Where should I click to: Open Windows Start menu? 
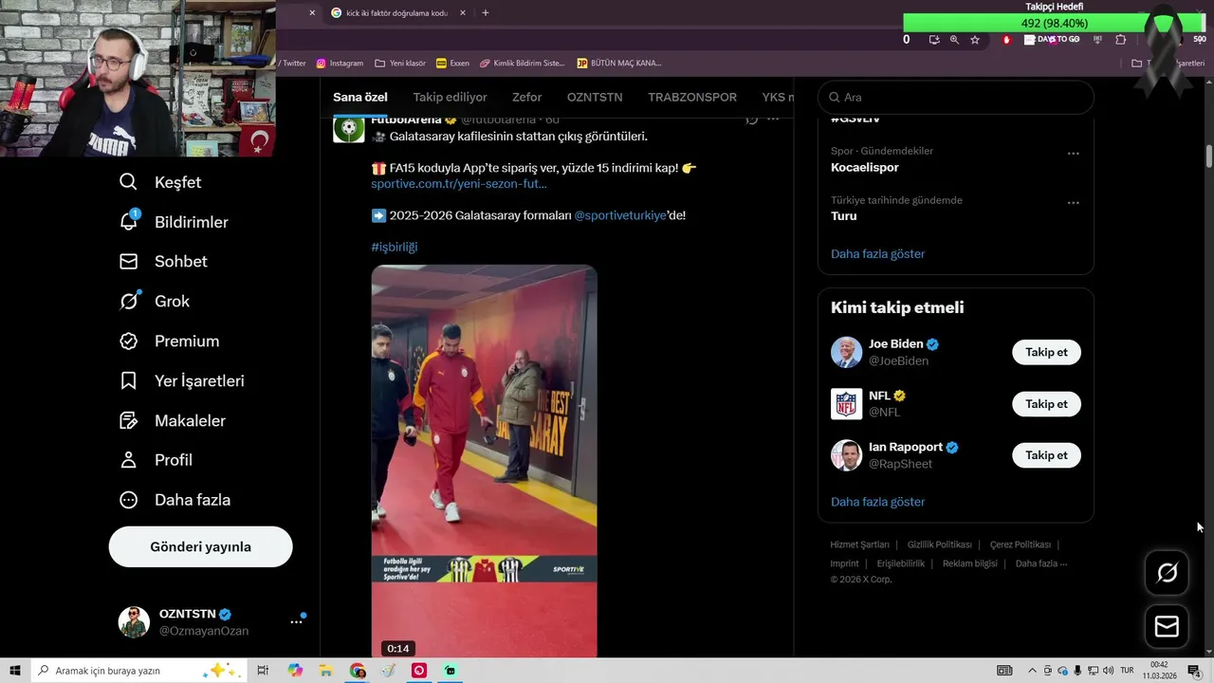point(14,671)
